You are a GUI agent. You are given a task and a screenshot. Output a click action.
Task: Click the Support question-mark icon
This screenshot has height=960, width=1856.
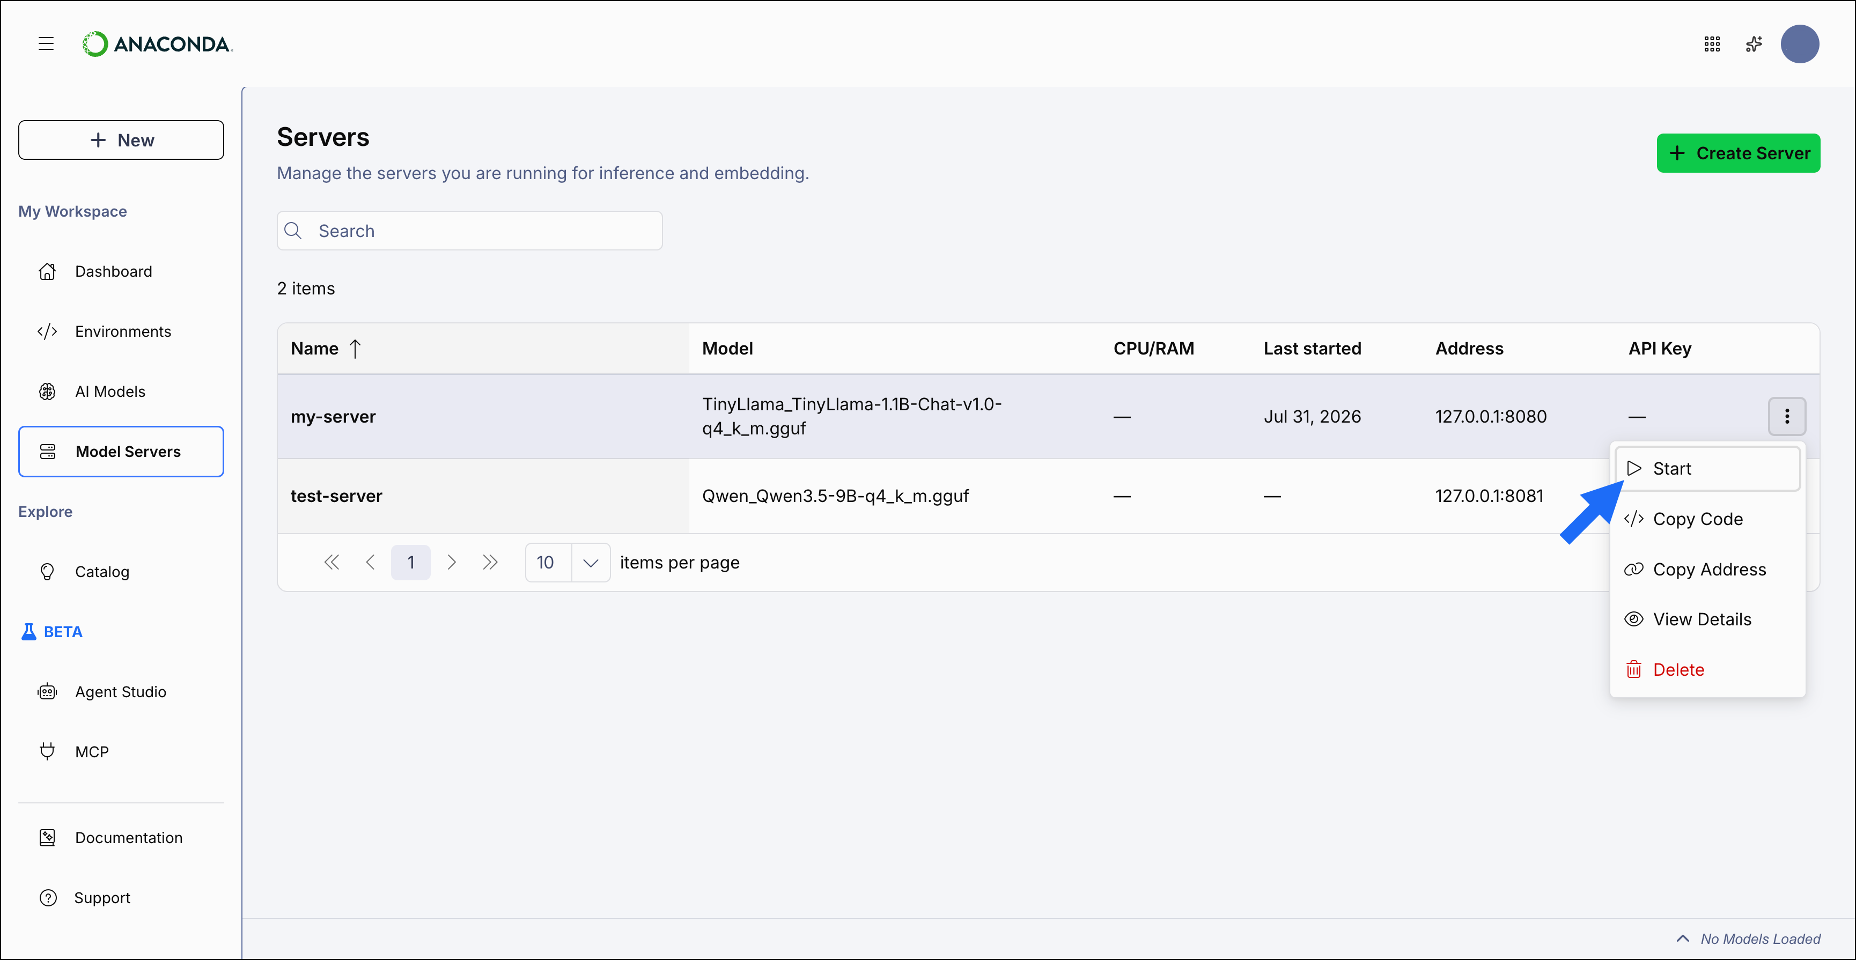48,898
